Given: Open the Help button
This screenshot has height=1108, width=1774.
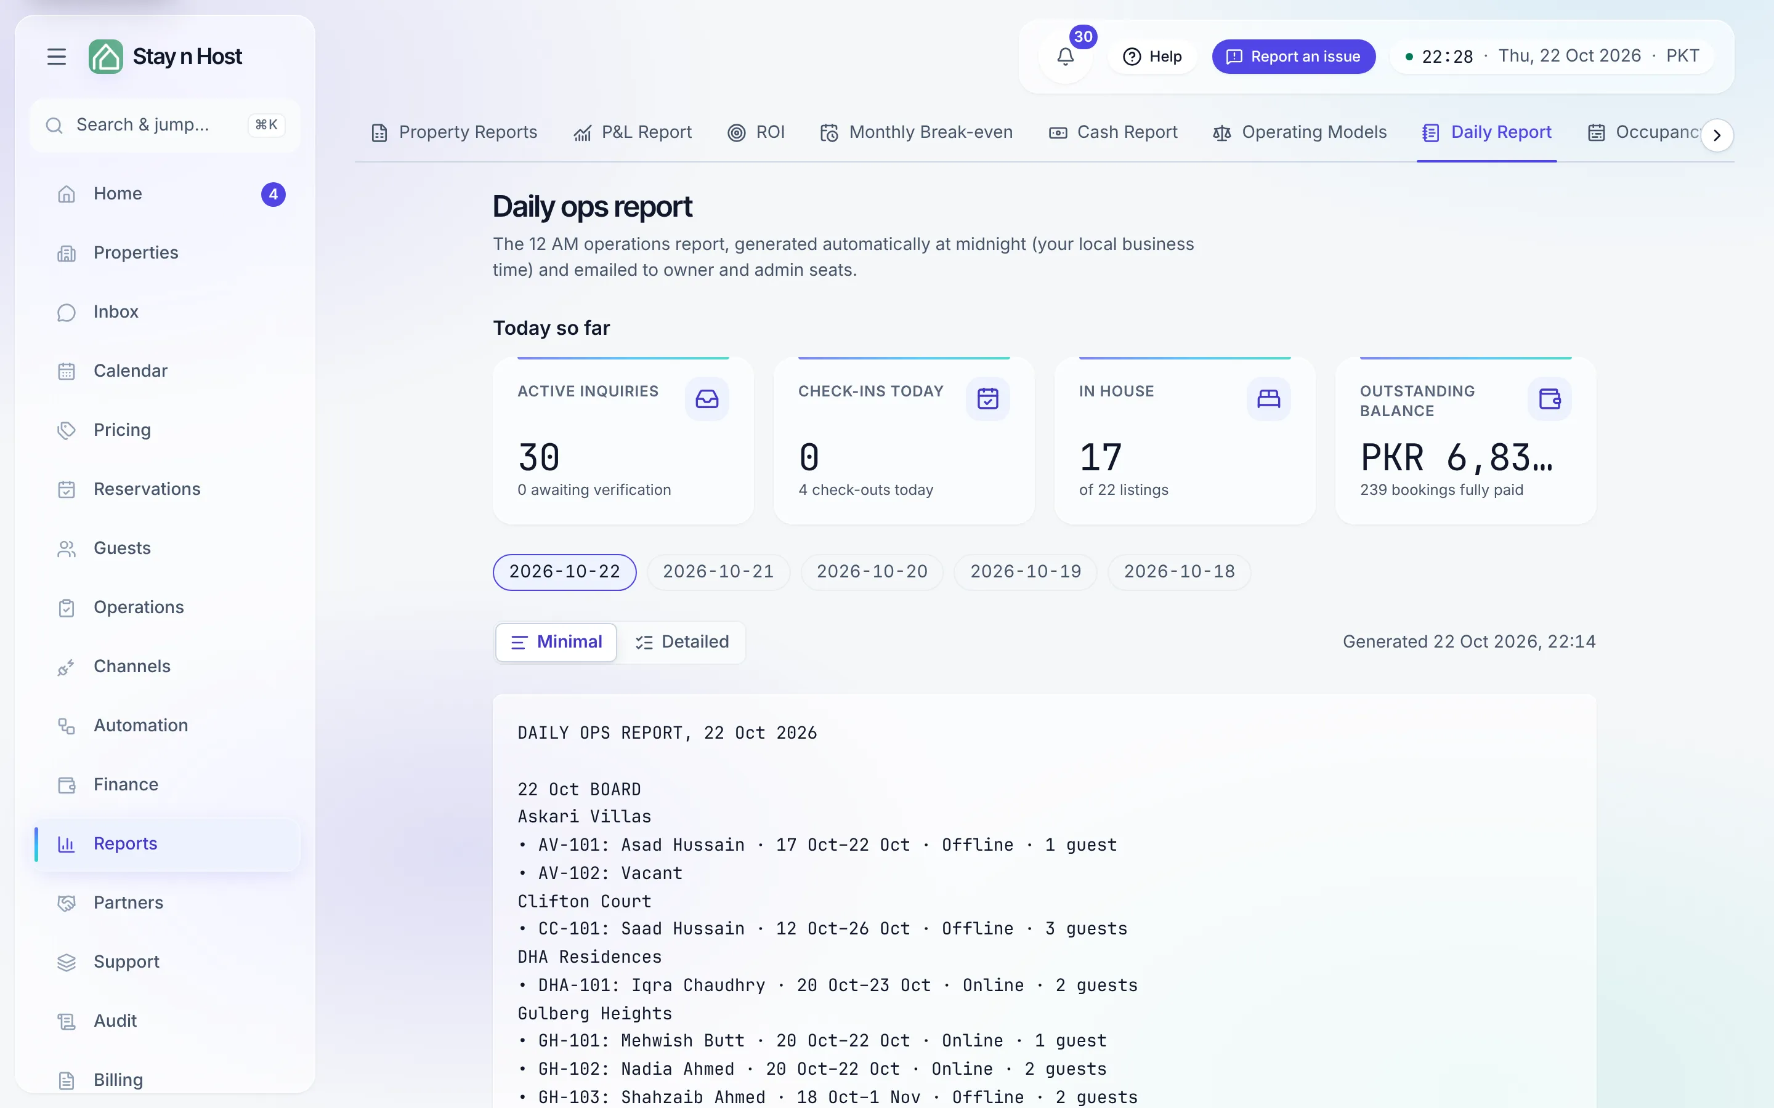Looking at the screenshot, I should [x=1152, y=57].
